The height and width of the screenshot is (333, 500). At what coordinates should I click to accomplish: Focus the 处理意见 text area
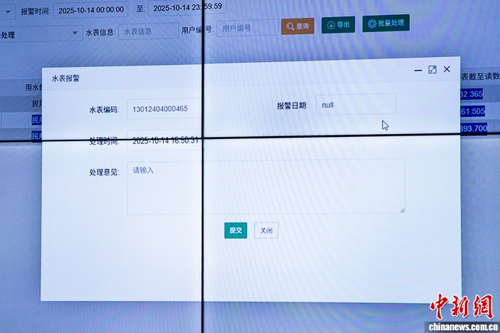[266, 187]
